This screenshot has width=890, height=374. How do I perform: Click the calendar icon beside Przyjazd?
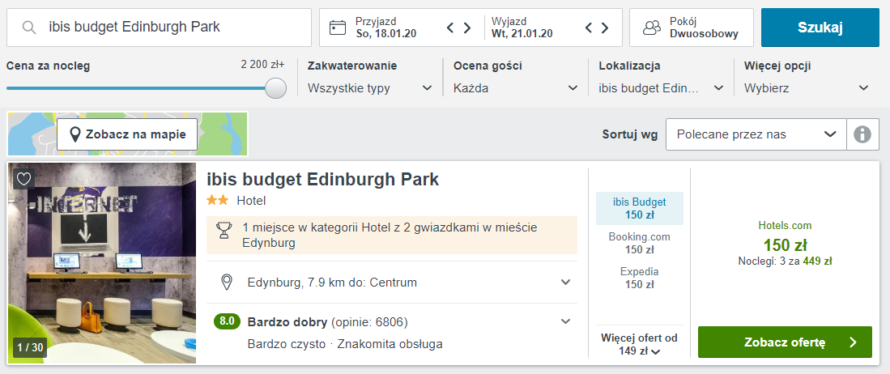click(x=338, y=28)
